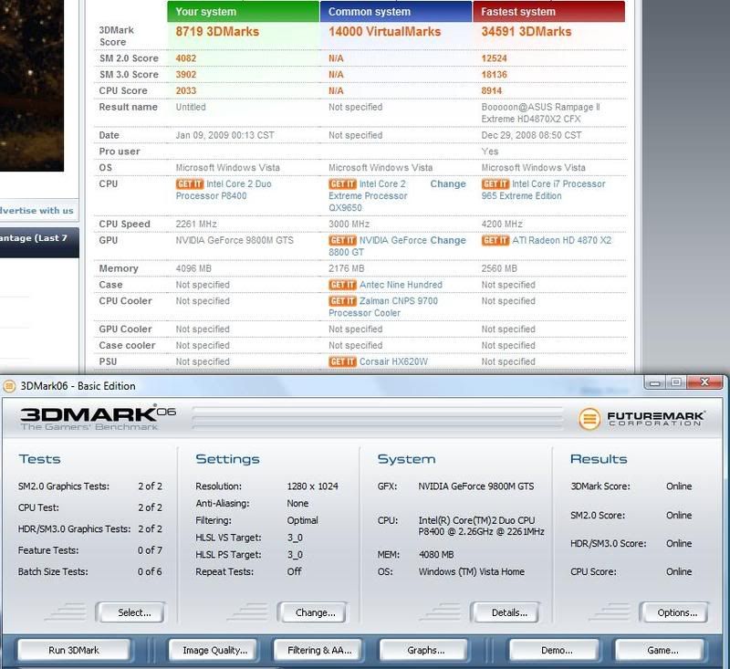Click the Details... button under System

(x=506, y=612)
